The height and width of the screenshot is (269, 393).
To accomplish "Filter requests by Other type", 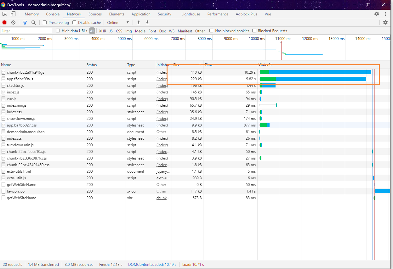I will point(200,31).
